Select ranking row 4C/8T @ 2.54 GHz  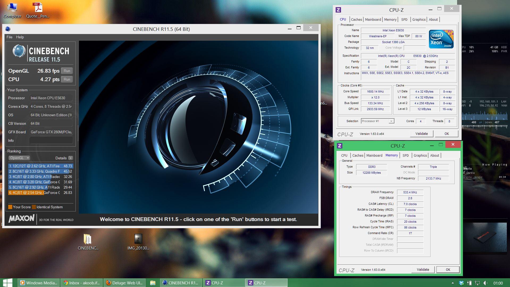click(x=40, y=193)
